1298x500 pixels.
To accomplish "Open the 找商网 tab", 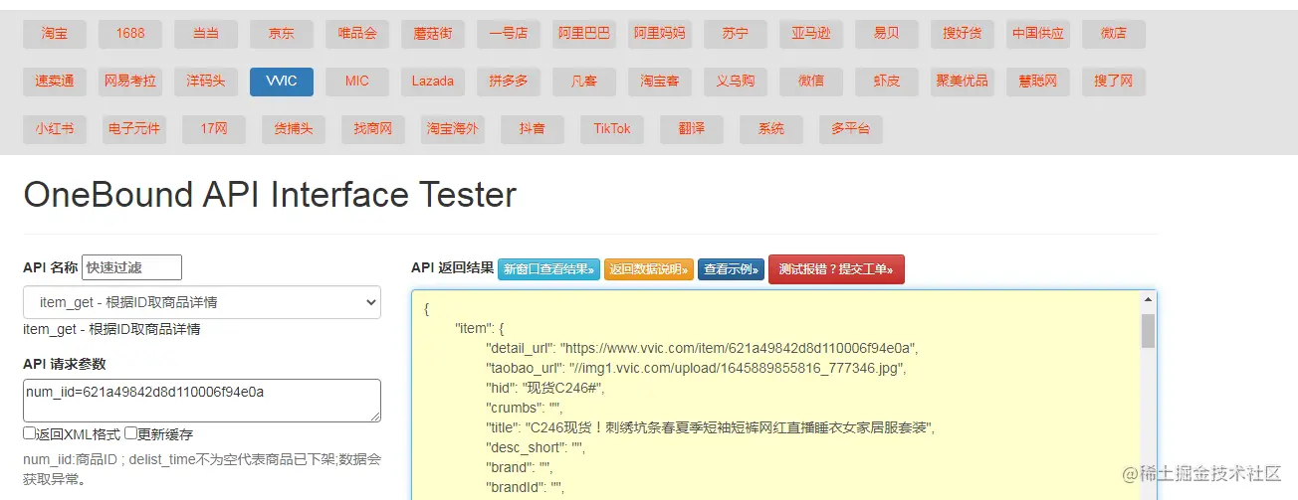I will tap(373, 129).
